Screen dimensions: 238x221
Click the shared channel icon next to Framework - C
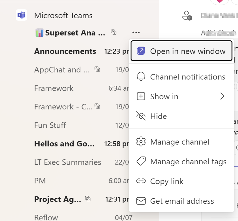click(97, 106)
